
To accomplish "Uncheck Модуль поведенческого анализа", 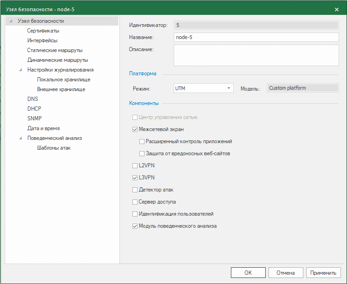I will coord(135,226).
